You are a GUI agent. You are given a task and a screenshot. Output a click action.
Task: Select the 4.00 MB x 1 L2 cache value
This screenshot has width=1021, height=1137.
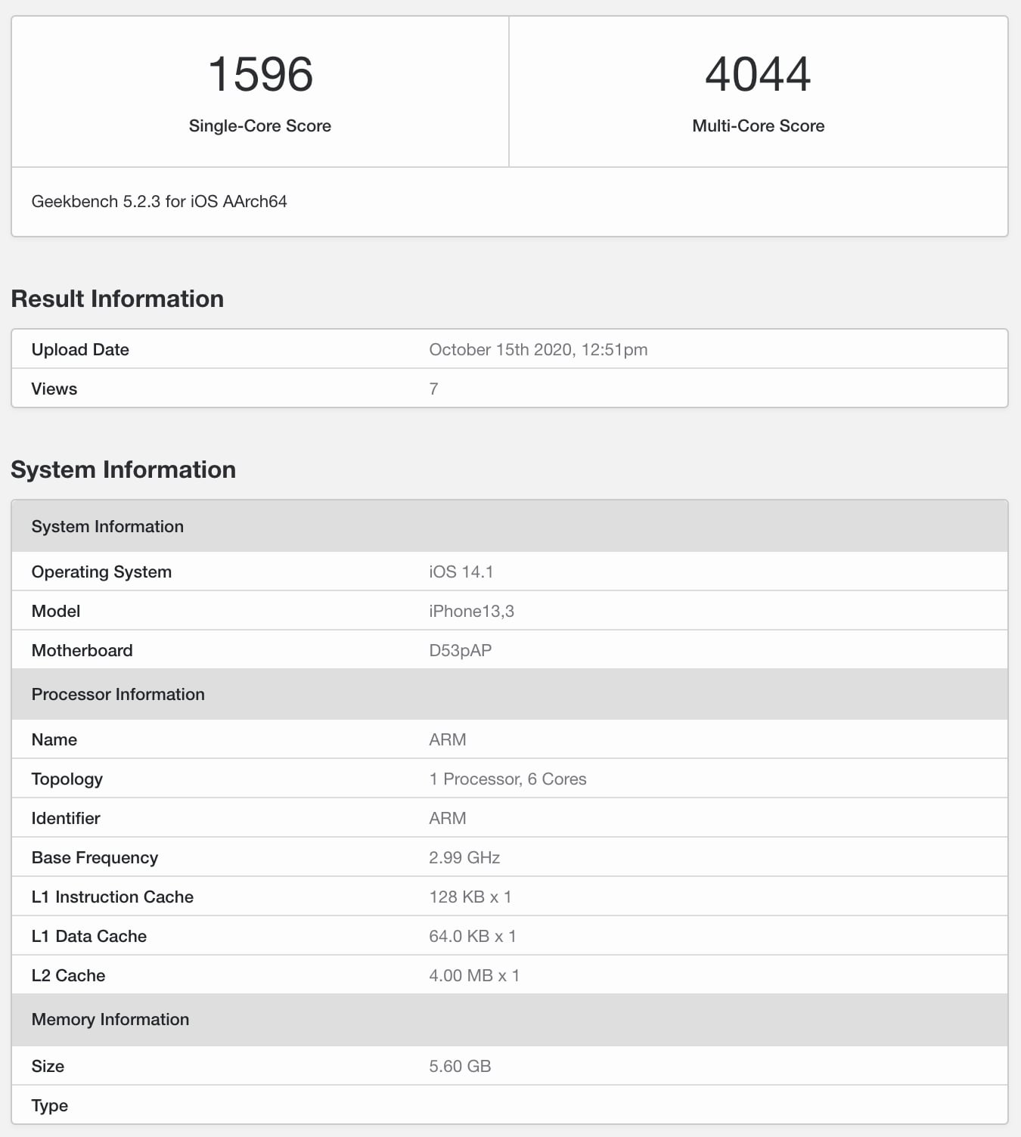(474, 975)
